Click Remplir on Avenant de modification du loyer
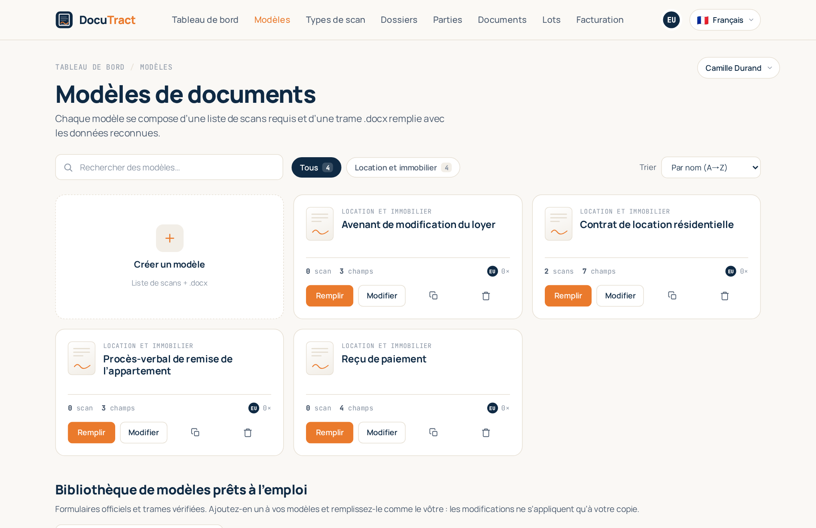This screenshot has height=528, width=816. coord(330,296)
